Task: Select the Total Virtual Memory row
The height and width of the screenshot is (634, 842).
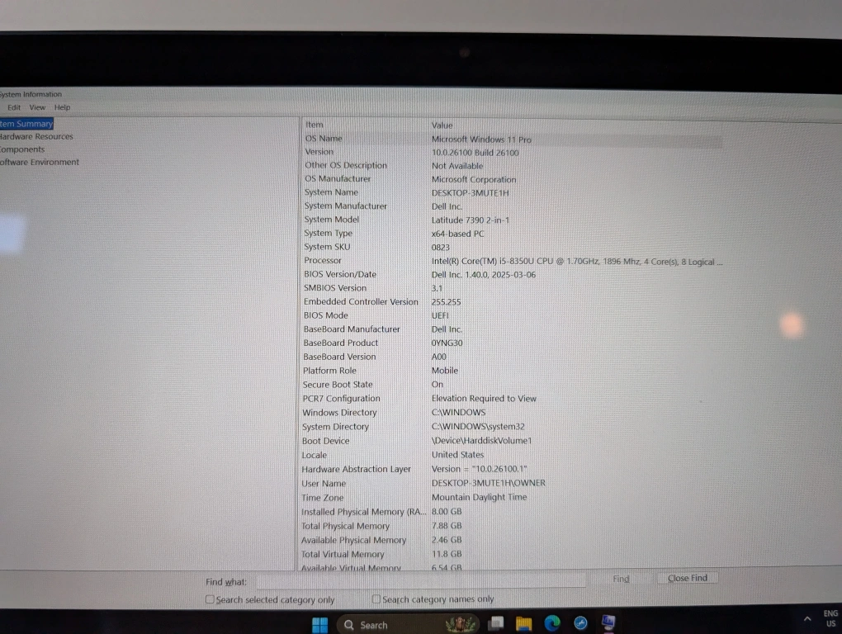Action: (513, 554)
